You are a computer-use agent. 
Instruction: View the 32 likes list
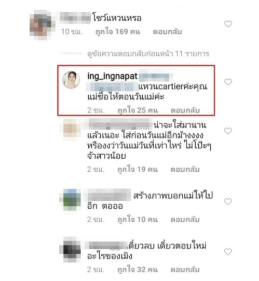138,270
